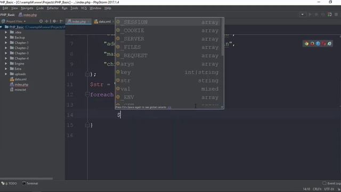This screenshot has height=192, width=341.
Task: Open the View menu
Action: pos(14,9)
